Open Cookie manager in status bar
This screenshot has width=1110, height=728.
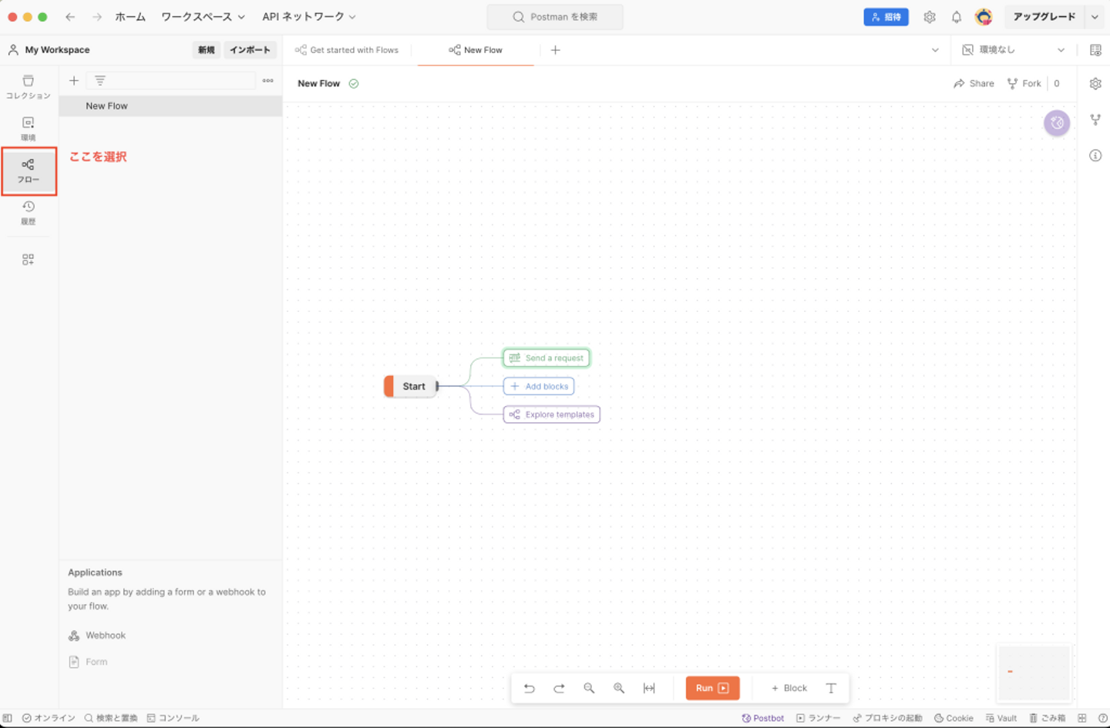point(954,718)
